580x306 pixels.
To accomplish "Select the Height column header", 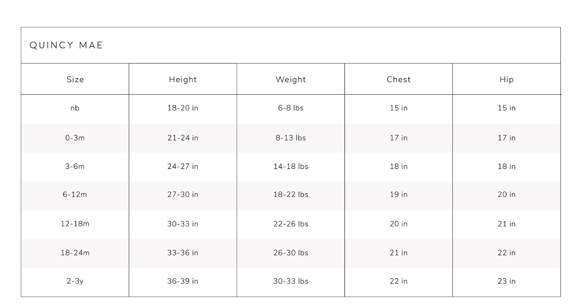I will [x=183, y=79].
